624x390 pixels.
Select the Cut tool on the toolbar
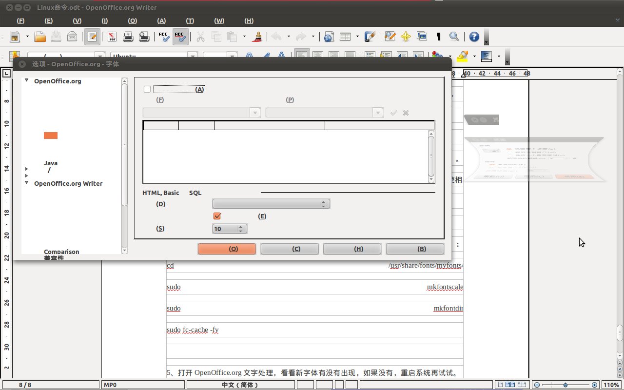click(x=200, y=37)
